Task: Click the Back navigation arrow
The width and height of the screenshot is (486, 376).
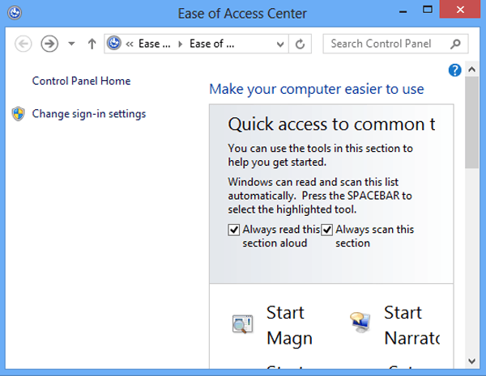Action: [23, 44]
